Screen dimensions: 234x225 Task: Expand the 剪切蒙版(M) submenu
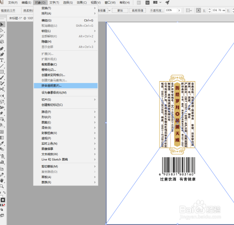tap(66, 166)
